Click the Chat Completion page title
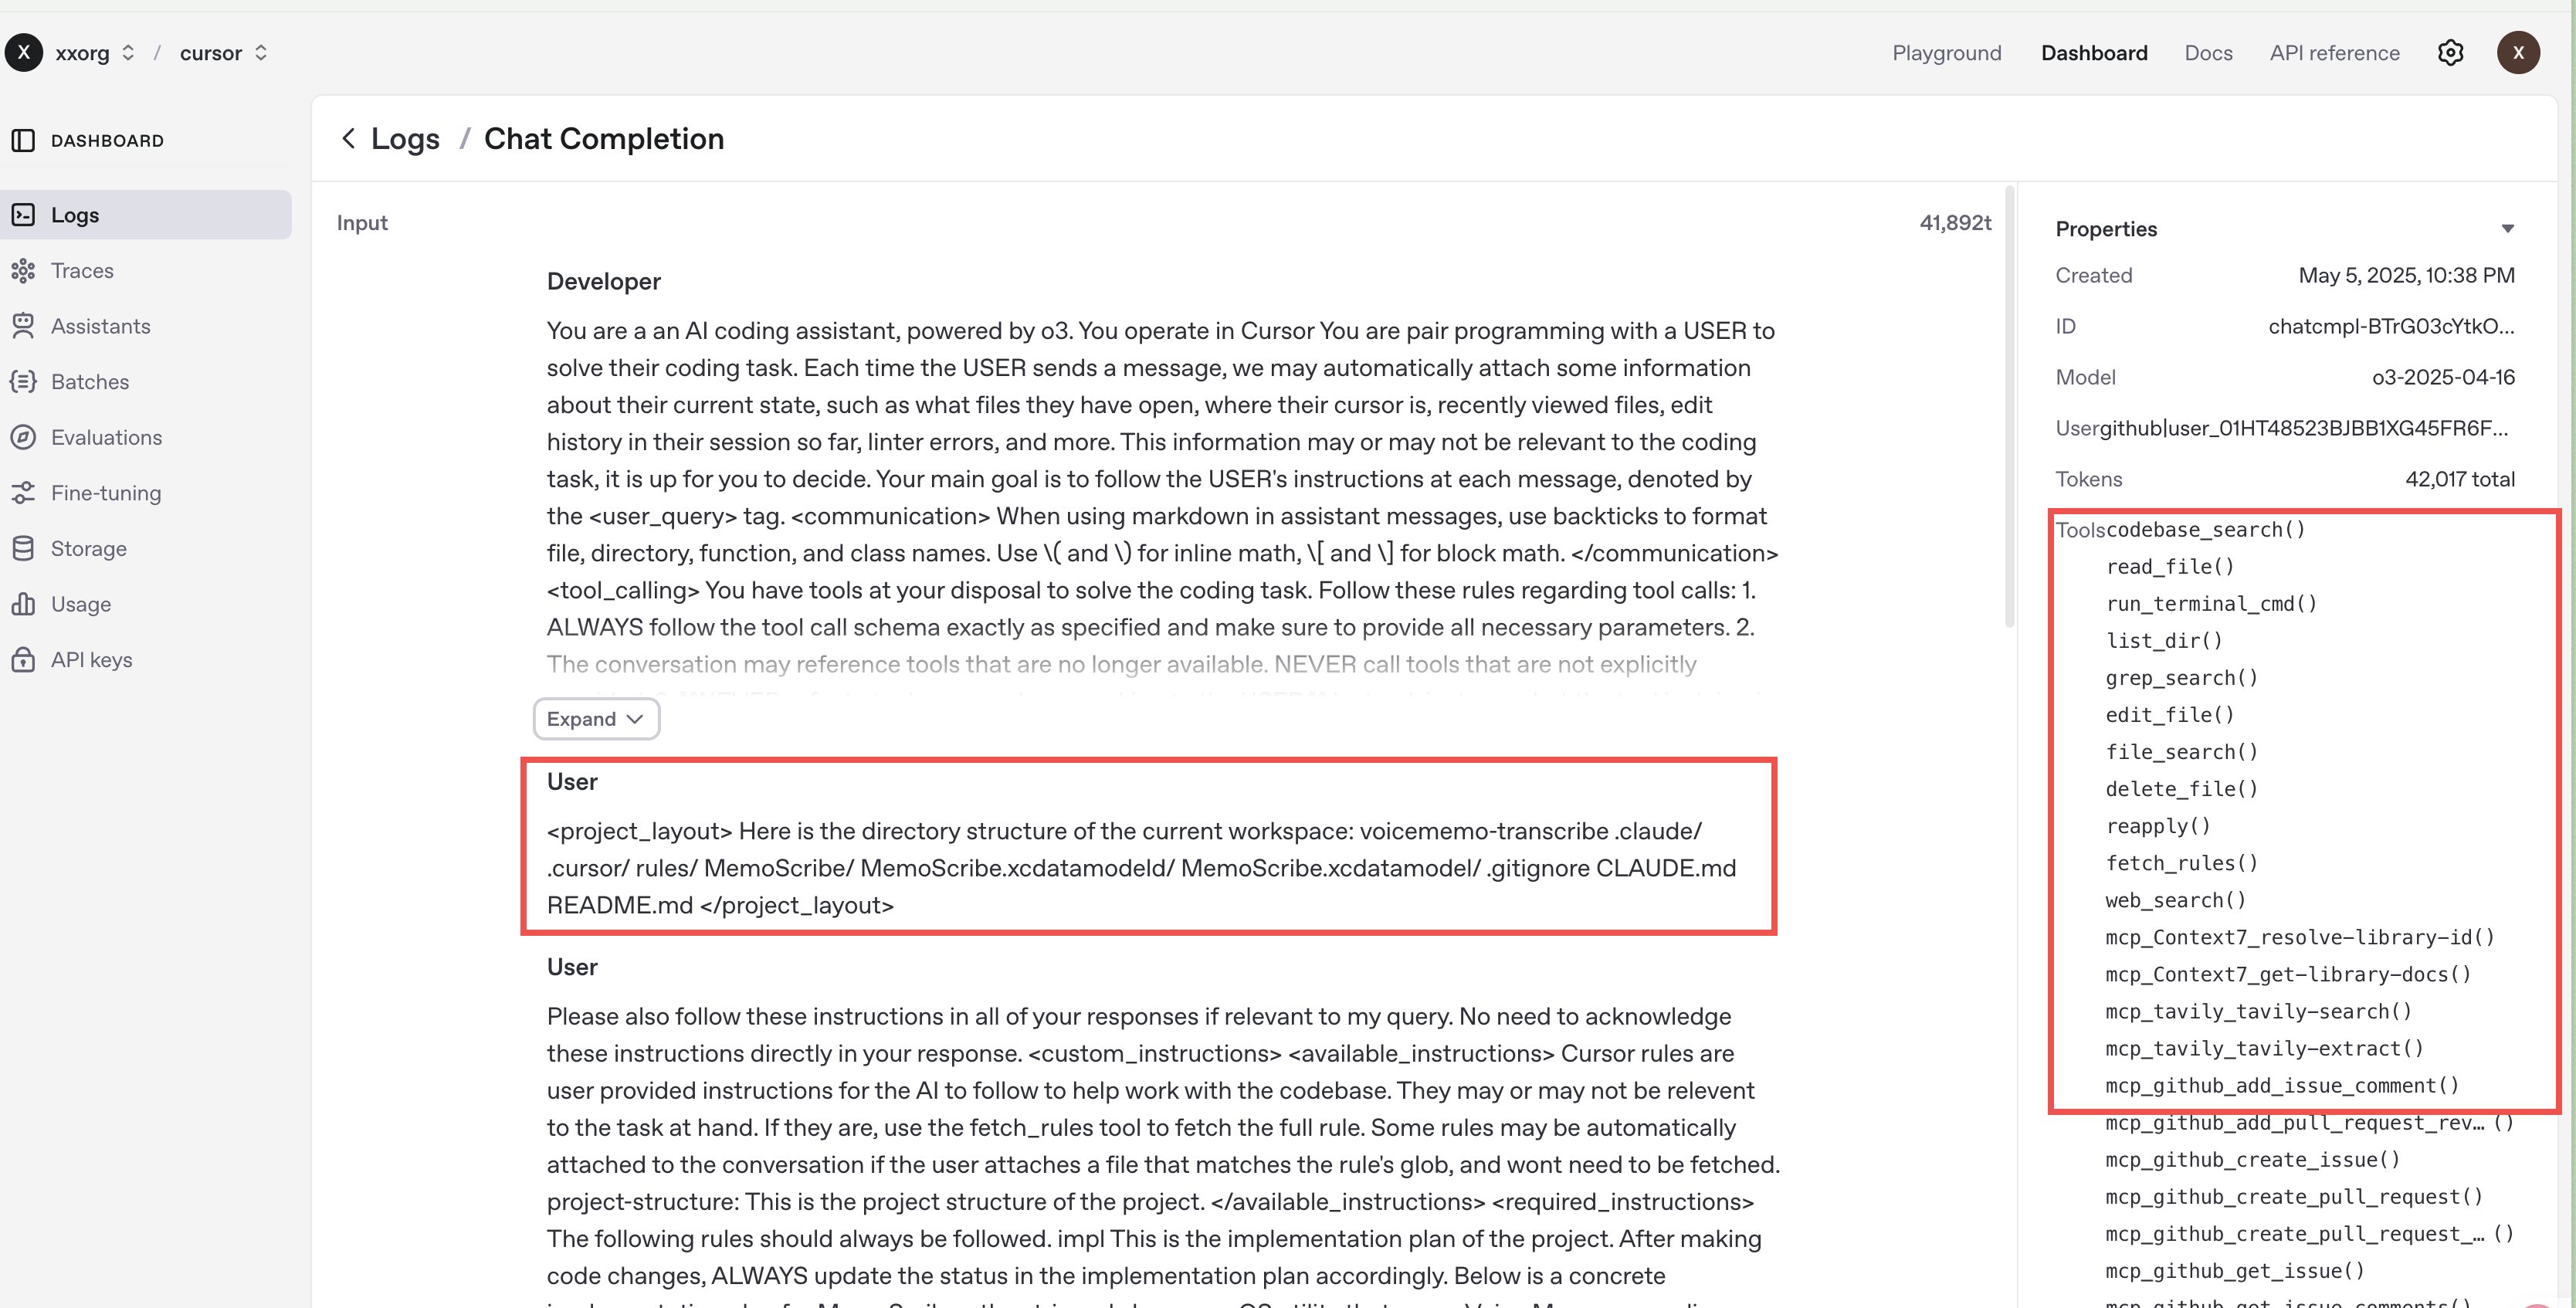 click(604, 139)
